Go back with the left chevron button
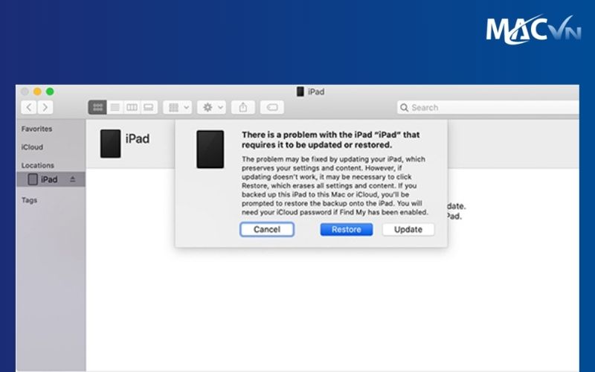Screen dimensions: 595x372 pyautogui.click(x=29, y=107)
